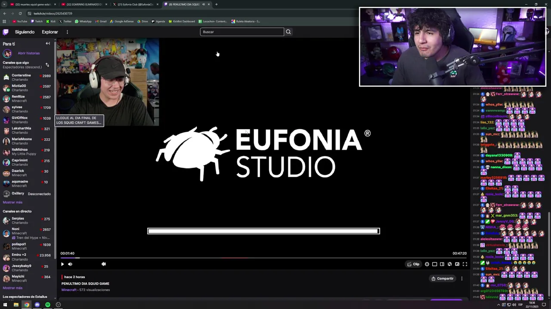Open the Gmail bookmark
The width and height of the screenshot is (551, 309).
click(101, 21)
